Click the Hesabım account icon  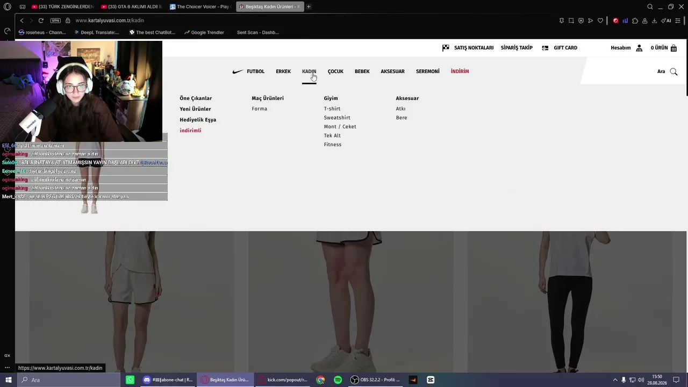point(639,48)
